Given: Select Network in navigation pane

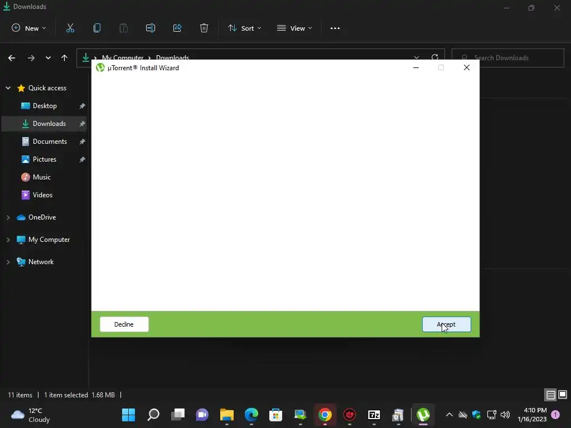Looking at the screenshot, I should click(35, 262).
